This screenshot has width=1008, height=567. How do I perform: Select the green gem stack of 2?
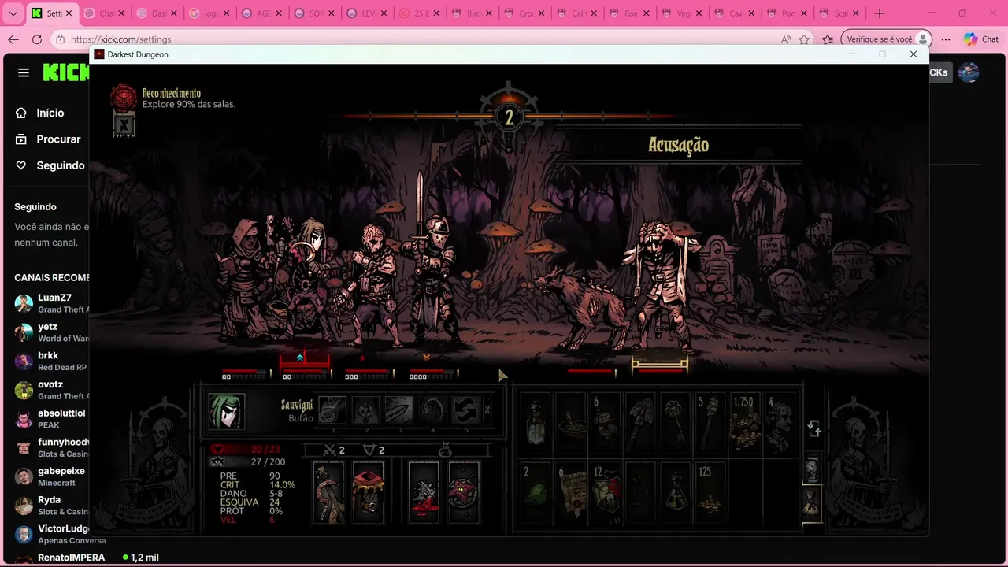click(535, 494)
